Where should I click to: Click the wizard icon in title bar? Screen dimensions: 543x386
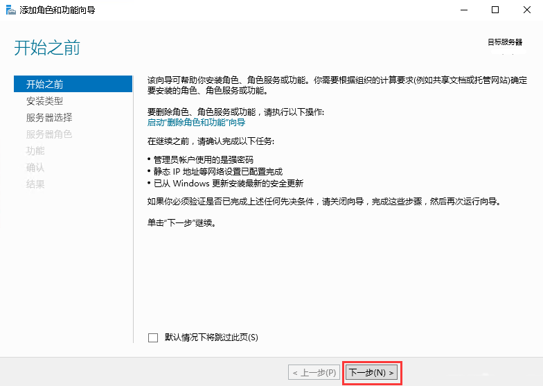point(11,10)
